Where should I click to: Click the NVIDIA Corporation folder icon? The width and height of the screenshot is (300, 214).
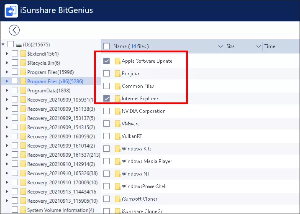tap(118, 111)
